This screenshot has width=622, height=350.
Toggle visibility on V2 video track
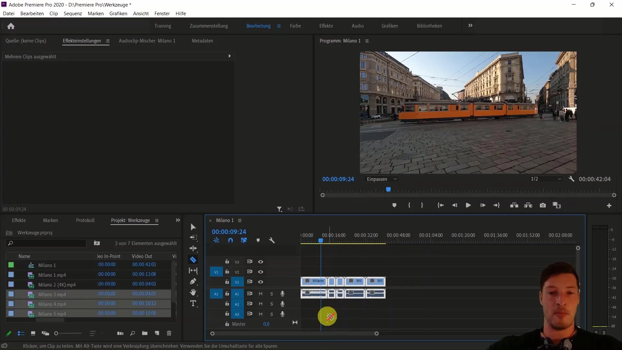coord(260,272)
